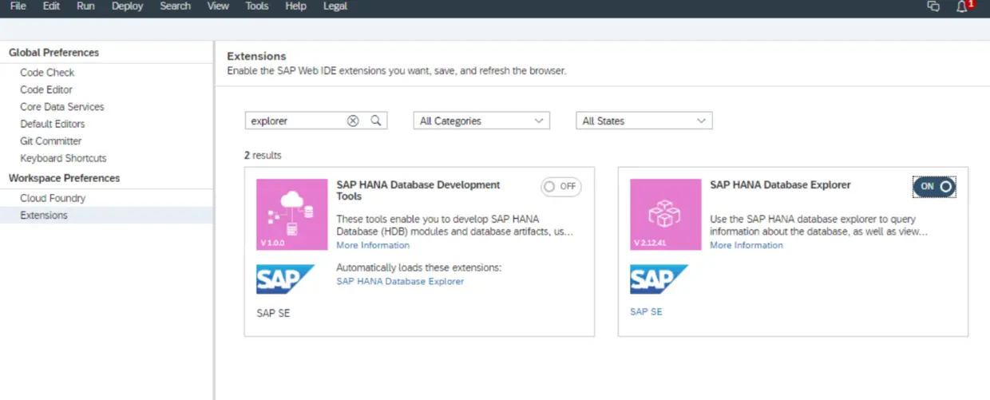This screenshot has width=990, height=400.
Task: Click the Extensions page heading
Action: [x=256, y=57]
